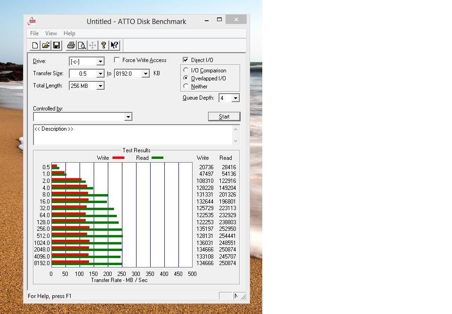452x314 pixels.
Task: Click the ATTO application title bar icon
Action: [x=32, y=21]
